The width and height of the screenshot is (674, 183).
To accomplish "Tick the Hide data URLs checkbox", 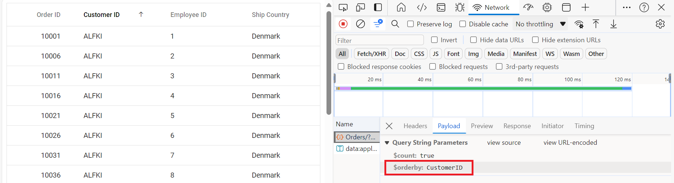I will 473,40.
